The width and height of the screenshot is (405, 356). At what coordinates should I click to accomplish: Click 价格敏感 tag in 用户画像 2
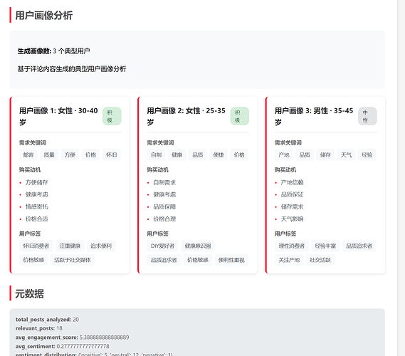pyautogui.click(x=198, y=260)
